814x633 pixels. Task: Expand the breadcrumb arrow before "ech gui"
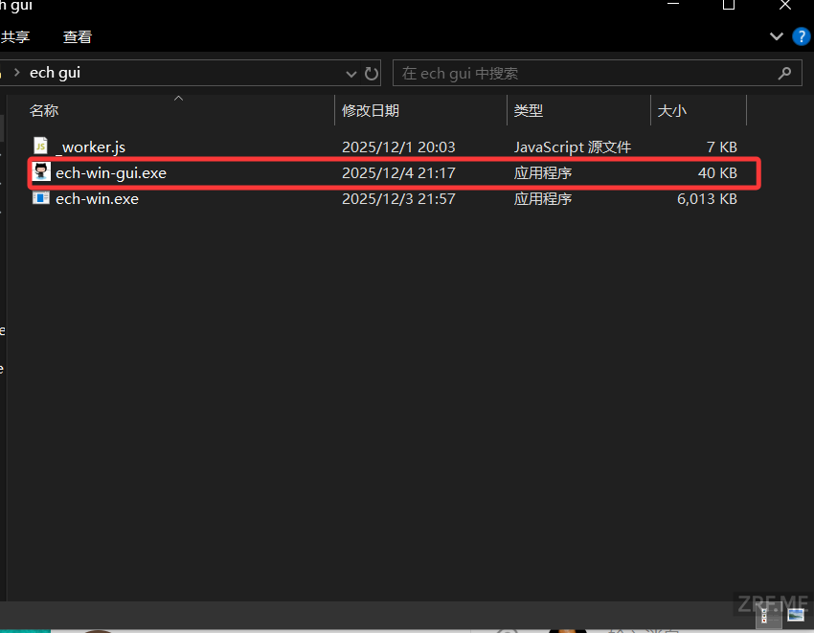(x=16, y=73)
